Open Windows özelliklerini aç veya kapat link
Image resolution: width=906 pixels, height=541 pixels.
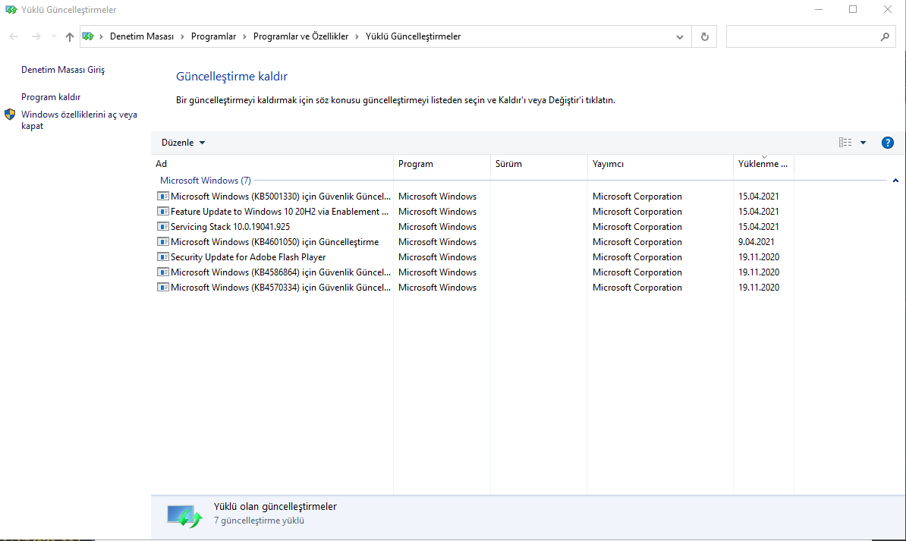[79, 120]
